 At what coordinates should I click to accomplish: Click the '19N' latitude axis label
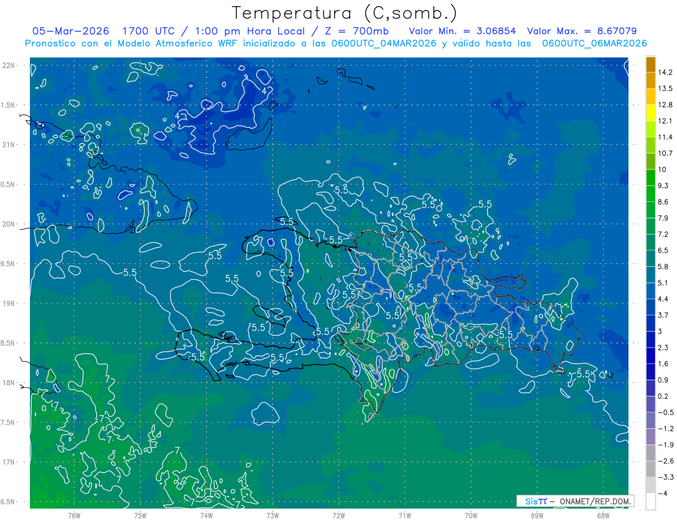coord(10,304)
